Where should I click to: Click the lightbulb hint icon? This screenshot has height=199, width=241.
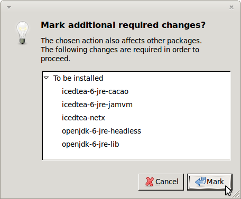coord(22,33)
